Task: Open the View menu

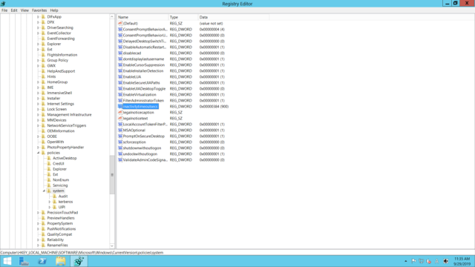Action: click(24, 10)
